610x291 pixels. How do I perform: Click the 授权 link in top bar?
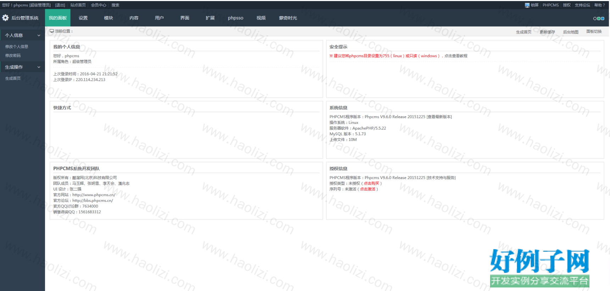pyautogui.click(x=567, y=5)
